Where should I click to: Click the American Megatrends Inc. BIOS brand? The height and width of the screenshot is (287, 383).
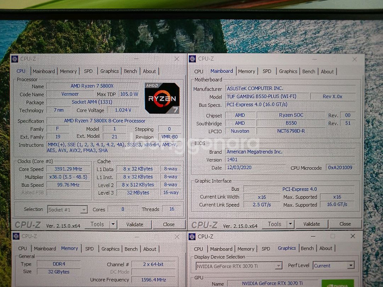pyautogui.click(x=290, y=152)
